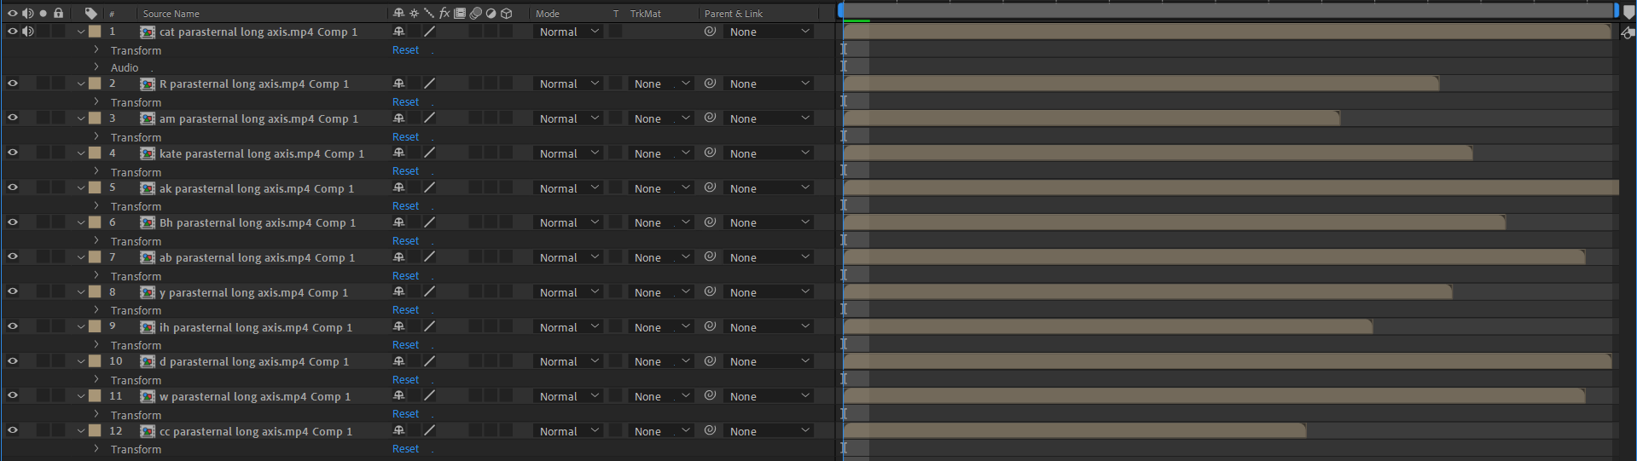This screenshot has width=1637, height=461.
Task: Expand the Audio properties of layer 1
Action: pyautogui.click(x=96, y=67)
